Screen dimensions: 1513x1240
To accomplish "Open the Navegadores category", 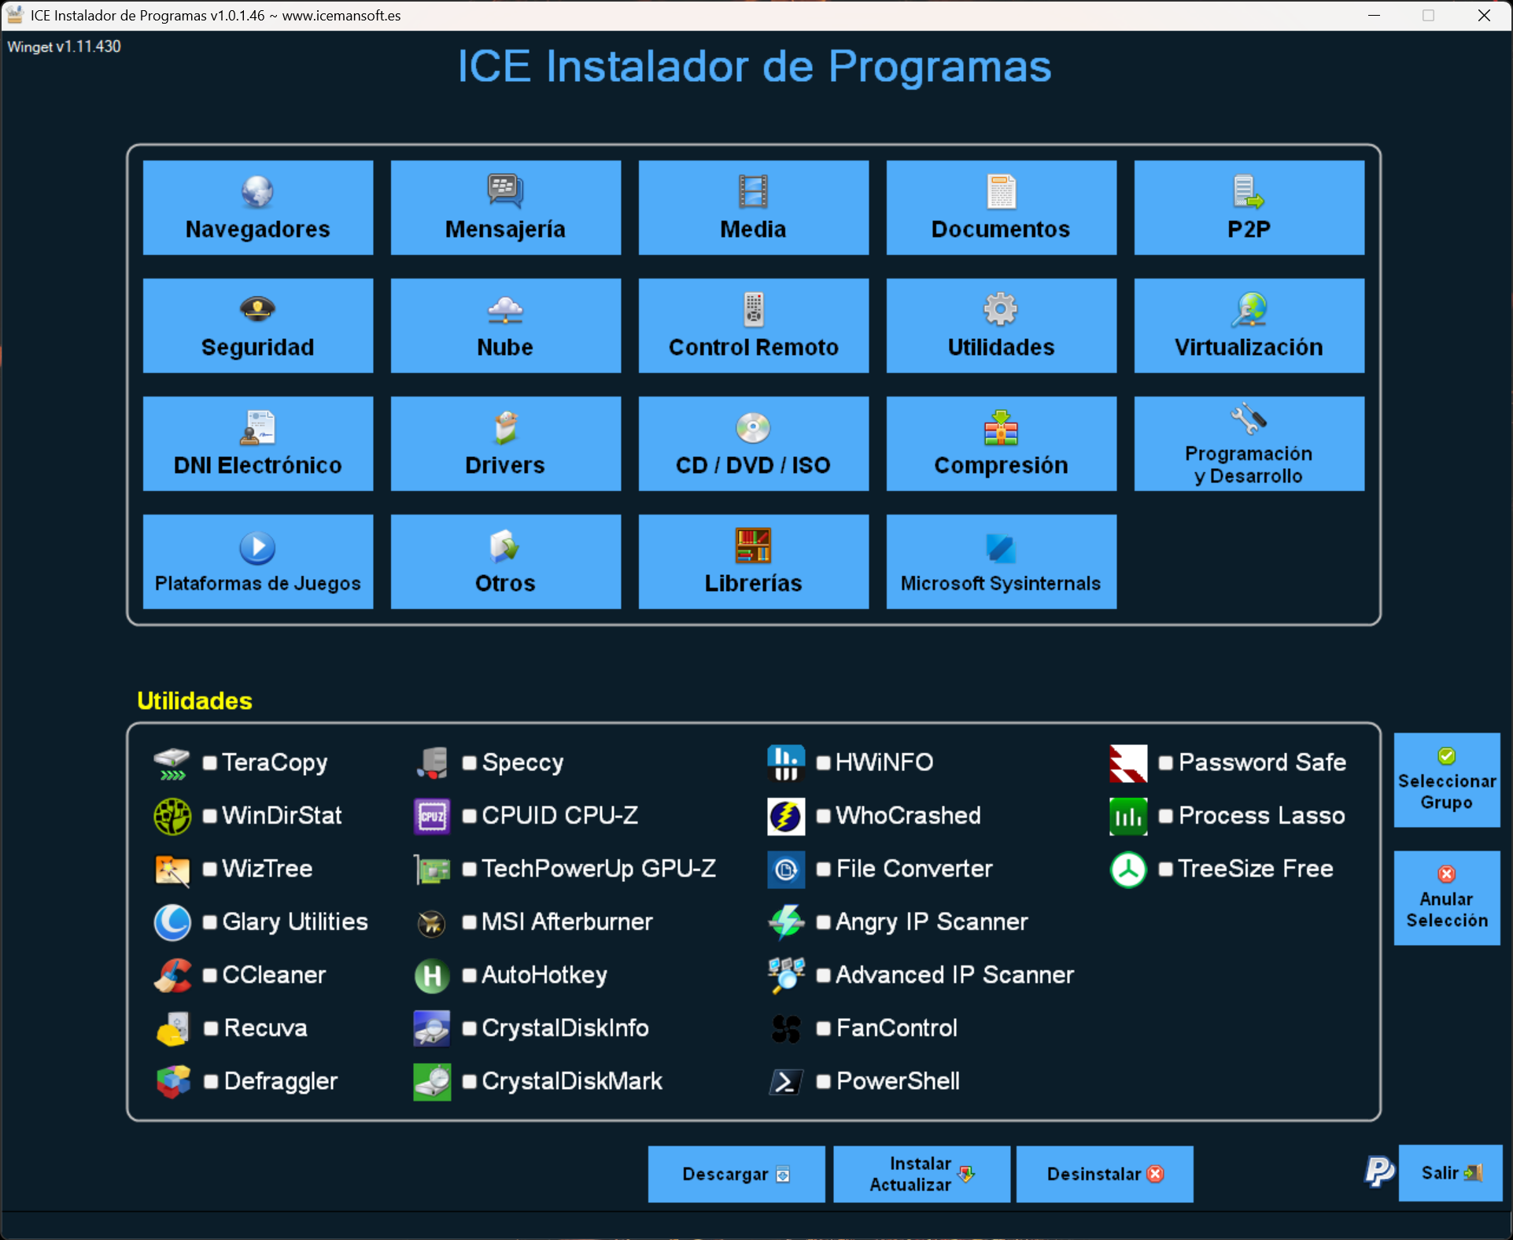I will pos(258,208).
